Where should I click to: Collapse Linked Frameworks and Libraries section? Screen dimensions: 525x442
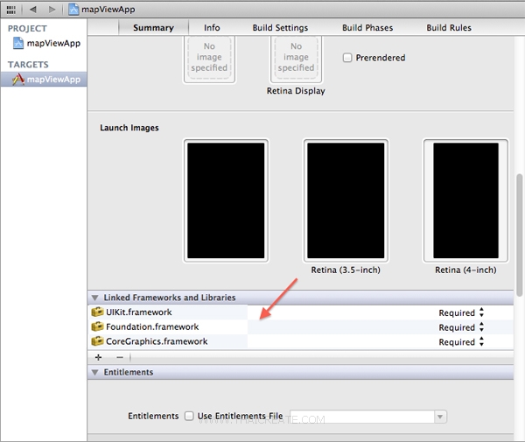tap(95, 298)
